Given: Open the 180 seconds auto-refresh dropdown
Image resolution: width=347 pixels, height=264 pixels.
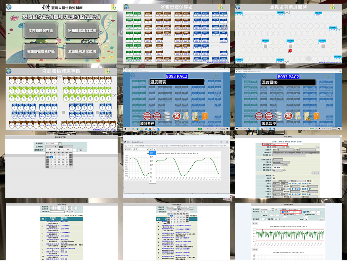Looking at the screenshot, I should pyautogui.click(x=276, y=219).
